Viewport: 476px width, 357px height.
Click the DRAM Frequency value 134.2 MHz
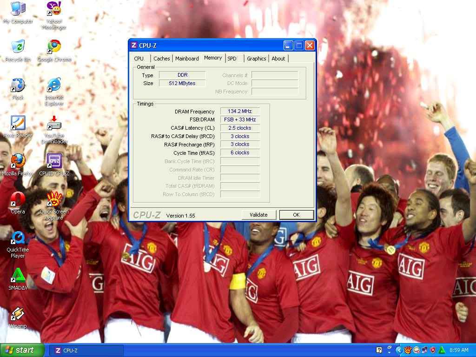coord(240,112)
